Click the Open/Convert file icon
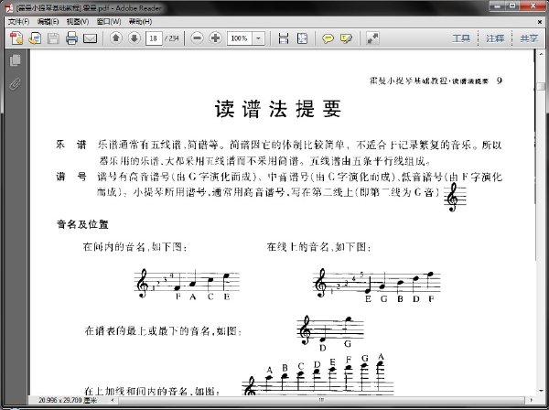This screenshot has height=410, width=549. click(x=35, y=38)
